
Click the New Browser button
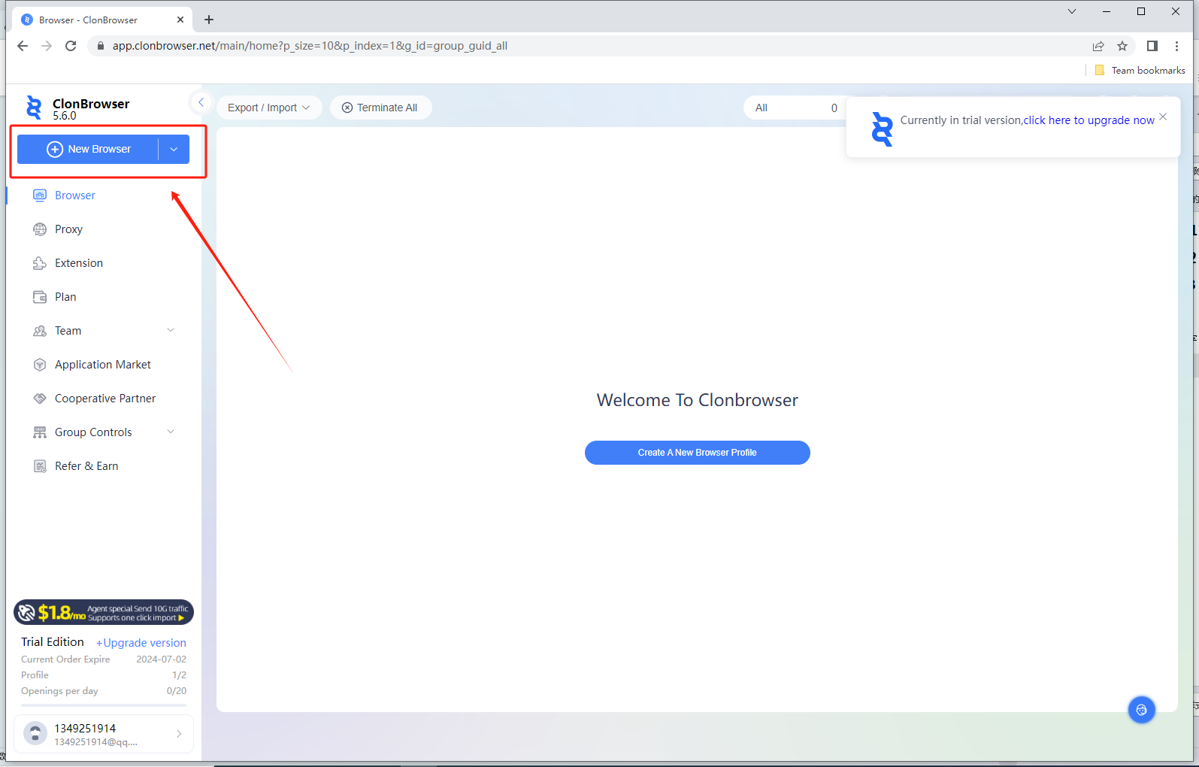[88, 150]
